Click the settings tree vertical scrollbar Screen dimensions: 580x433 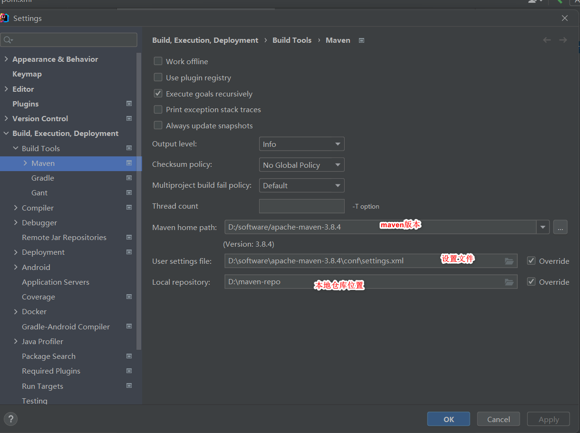(x=139, y=201)
